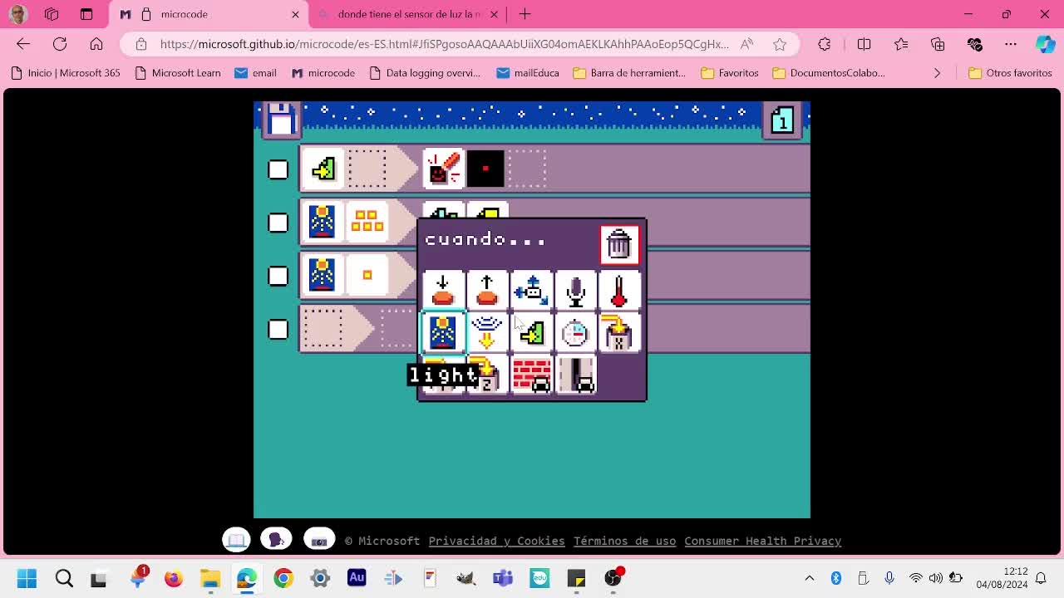
Task: Expand the DocumentosColabo bookmarks folder
Action: click(829, 73)
